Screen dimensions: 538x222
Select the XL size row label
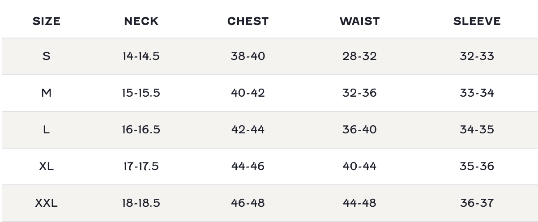pyautogui.click(x=46, y=166)
